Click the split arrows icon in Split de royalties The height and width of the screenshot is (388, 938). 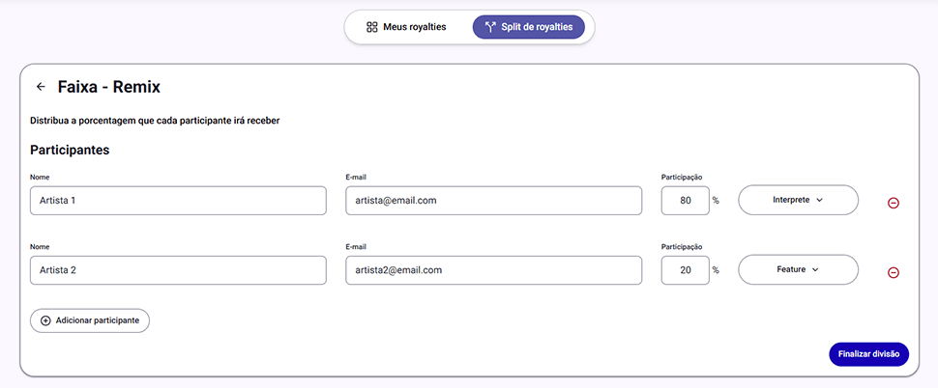[490, 27]
